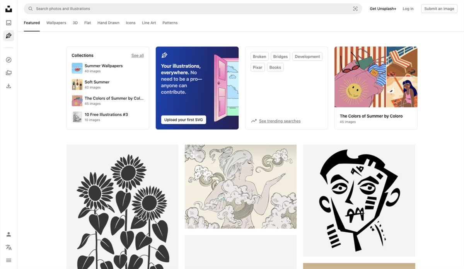This screenshot has width=464, height=269.
Task: Select the Bridges search tag
Action: click(280, 56)
